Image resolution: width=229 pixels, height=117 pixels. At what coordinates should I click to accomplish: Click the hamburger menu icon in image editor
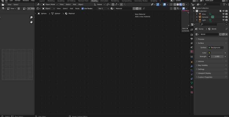tap(19, 9)
